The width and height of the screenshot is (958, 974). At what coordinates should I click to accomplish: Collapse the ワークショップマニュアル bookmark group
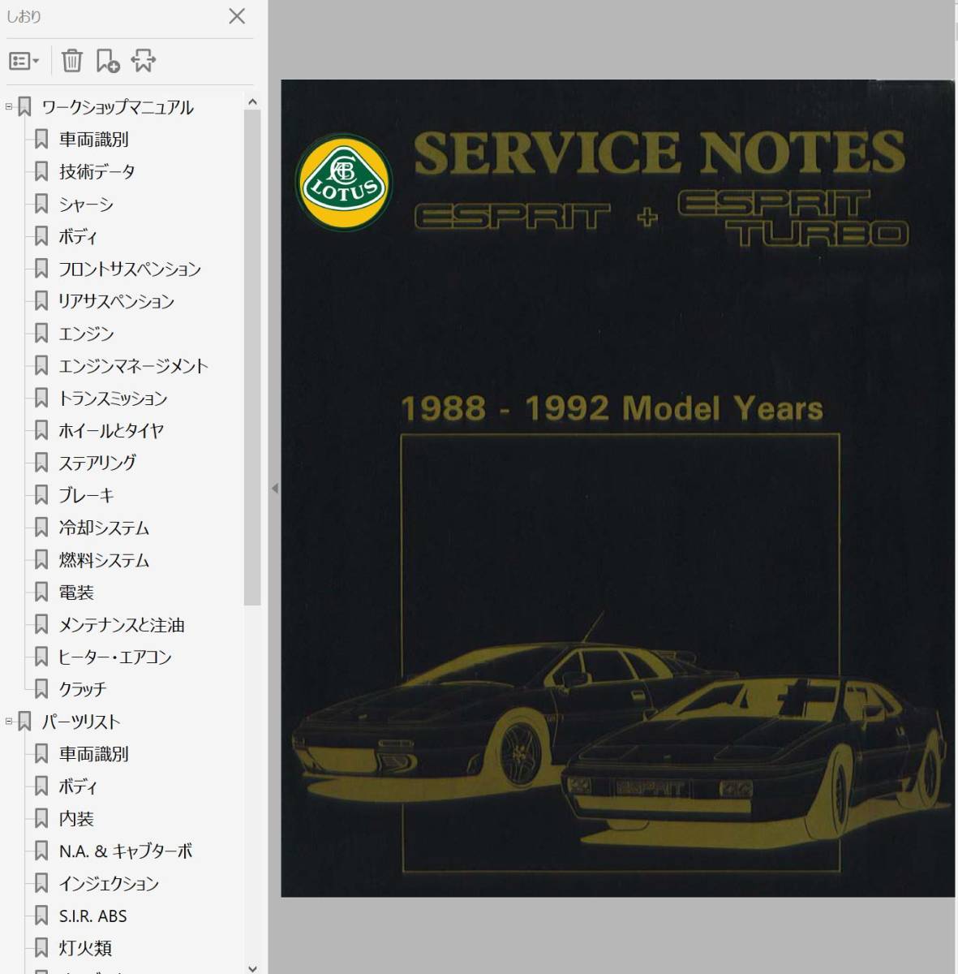coord(9,106)
